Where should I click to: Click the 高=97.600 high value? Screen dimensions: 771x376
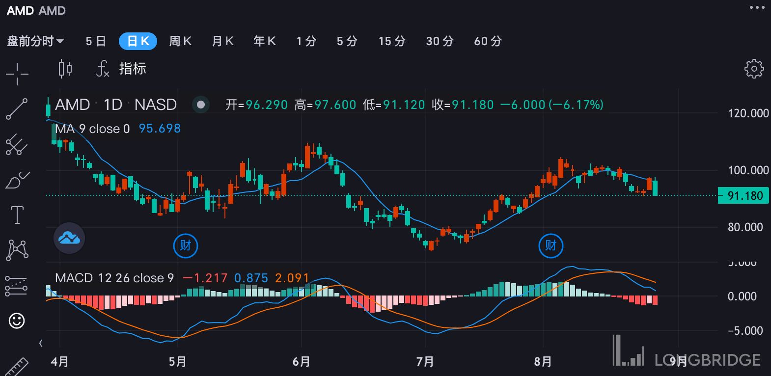[325, 105]
